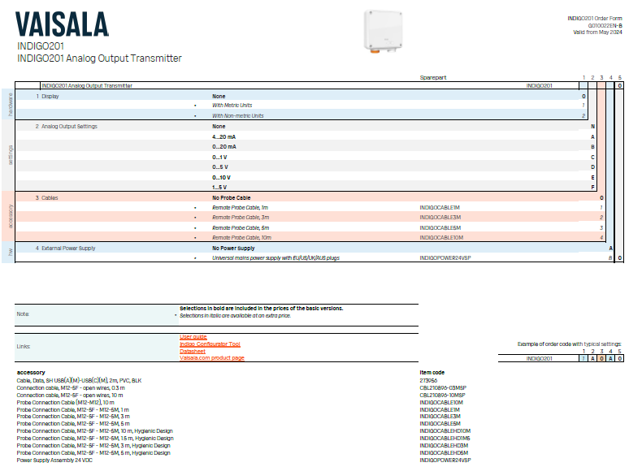
Task: Click spare part code INDIGOCABLE5M in Cables section
Action: [440, 227]
